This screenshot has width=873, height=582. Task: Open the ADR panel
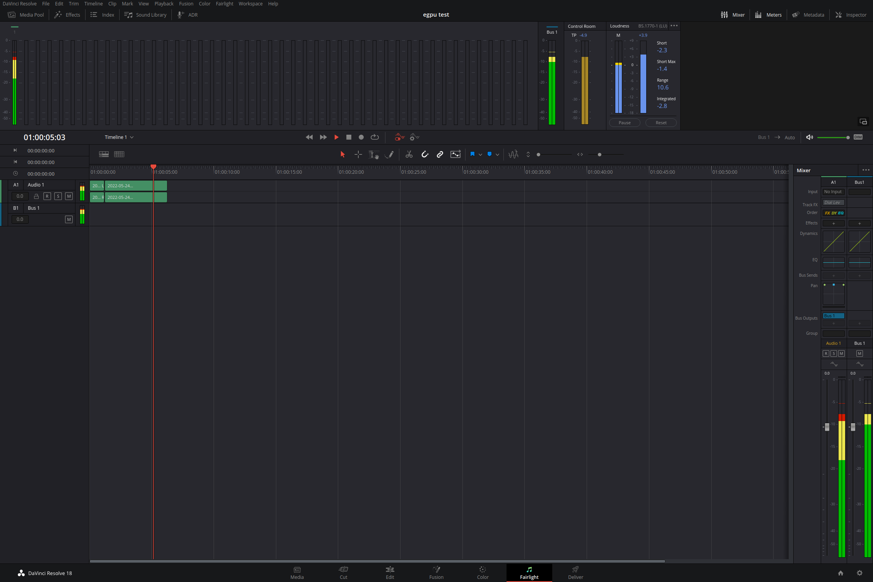pos(188,15)
